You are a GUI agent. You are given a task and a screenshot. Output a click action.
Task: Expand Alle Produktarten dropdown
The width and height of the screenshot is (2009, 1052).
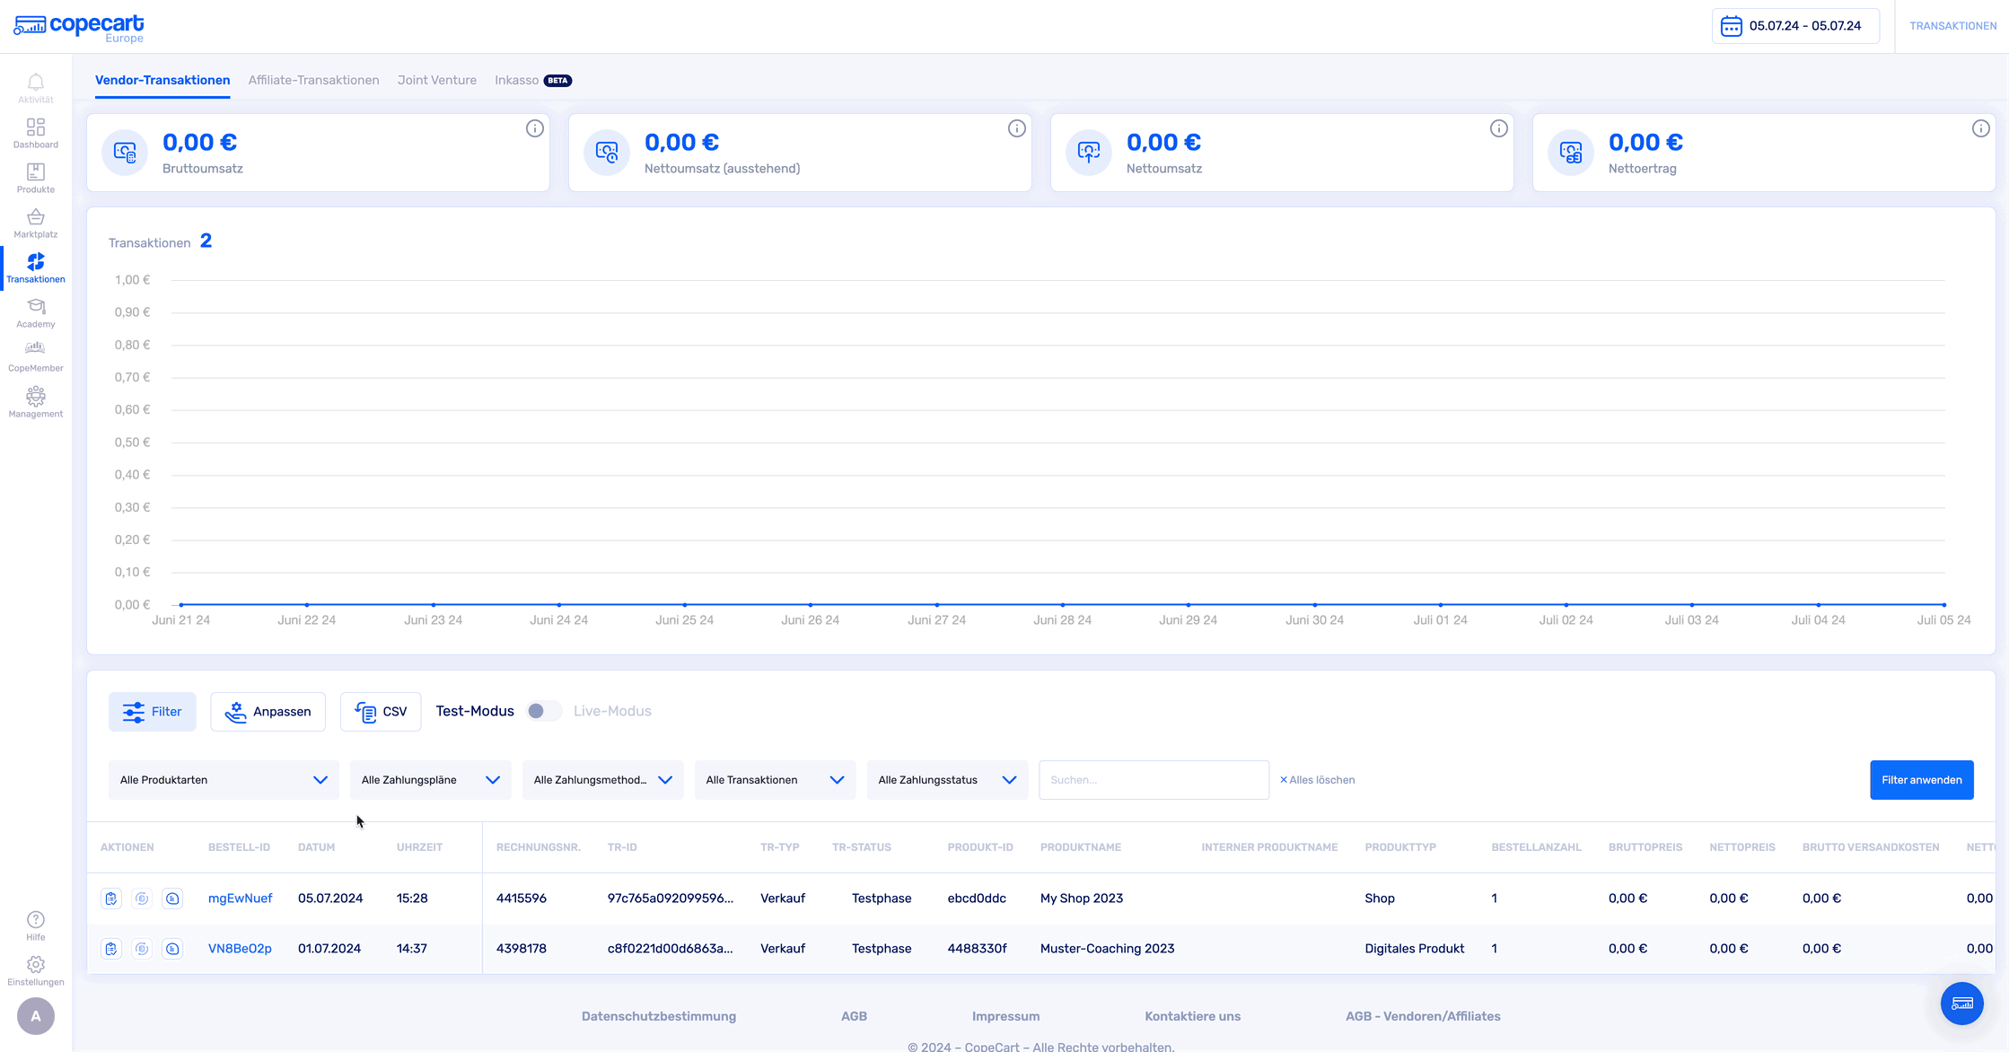click(224, 780)
